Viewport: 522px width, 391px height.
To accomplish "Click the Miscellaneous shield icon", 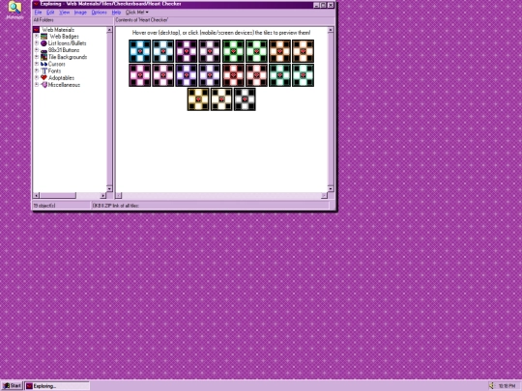I will click(x=43, y=85).
